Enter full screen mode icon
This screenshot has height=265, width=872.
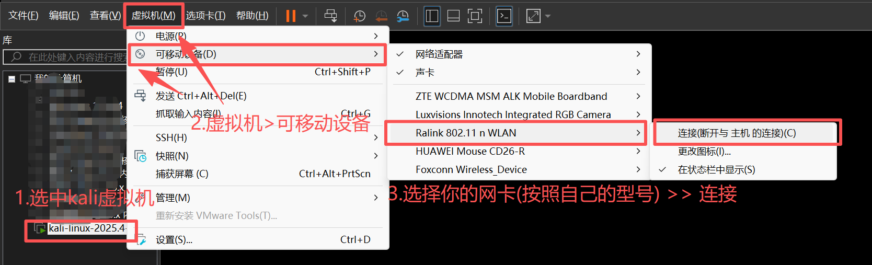[x=475, y=16]
